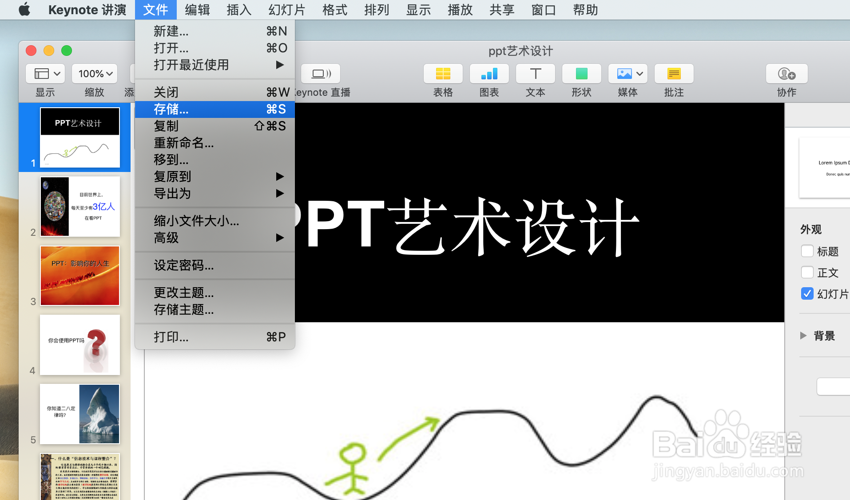Viewport: 850px width, 500px height.
Task: Open the 帮助 menu
Action: [x=585, y=9]
